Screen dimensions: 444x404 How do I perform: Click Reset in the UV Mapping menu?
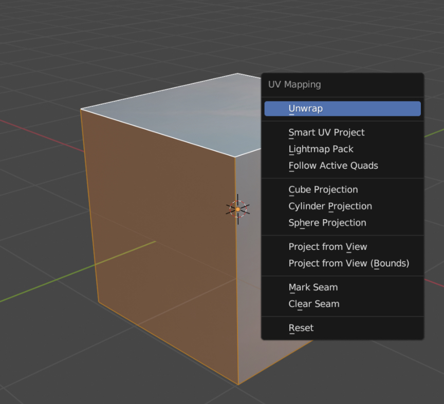click(301, 328)
